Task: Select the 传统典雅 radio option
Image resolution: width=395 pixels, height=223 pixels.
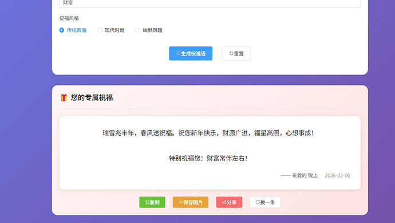Action: point(73,30)
